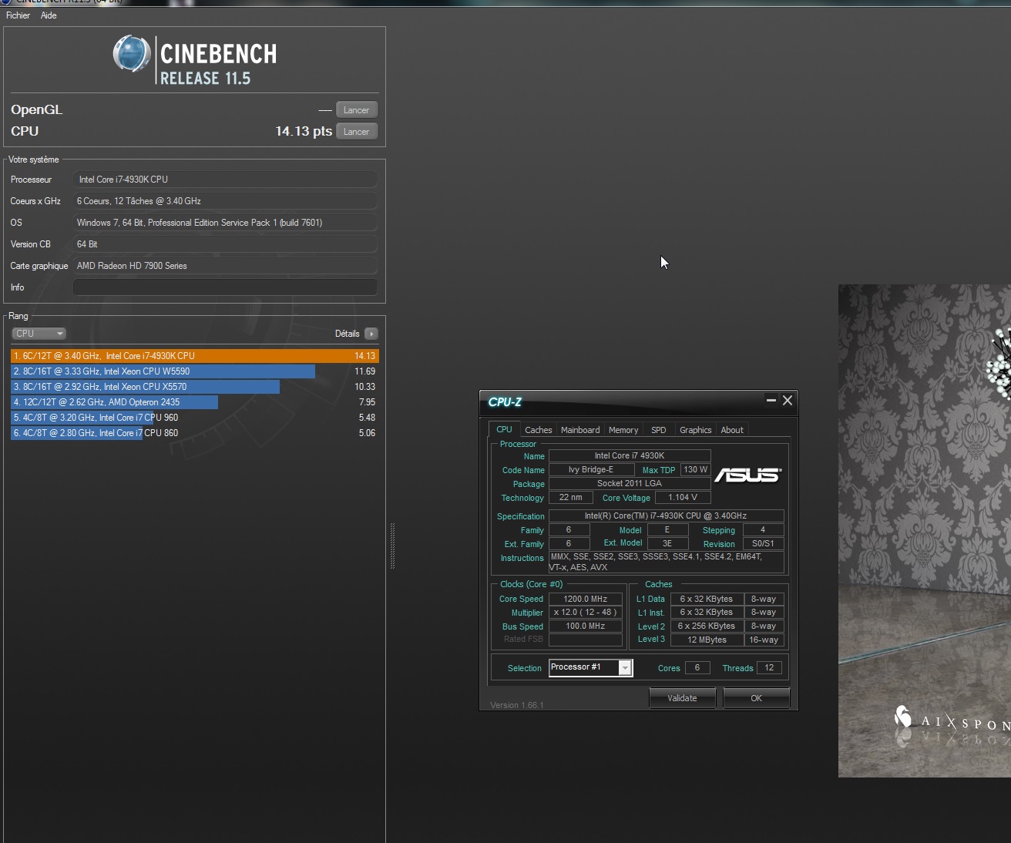This screenshot has height=843, width=1011.
Task: Click the Carte graphique AMD Radeon field
Action: [225, 266]
